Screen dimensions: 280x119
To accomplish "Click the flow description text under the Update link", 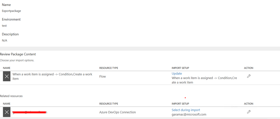I will pyautogui.click(x=204, y=80).
